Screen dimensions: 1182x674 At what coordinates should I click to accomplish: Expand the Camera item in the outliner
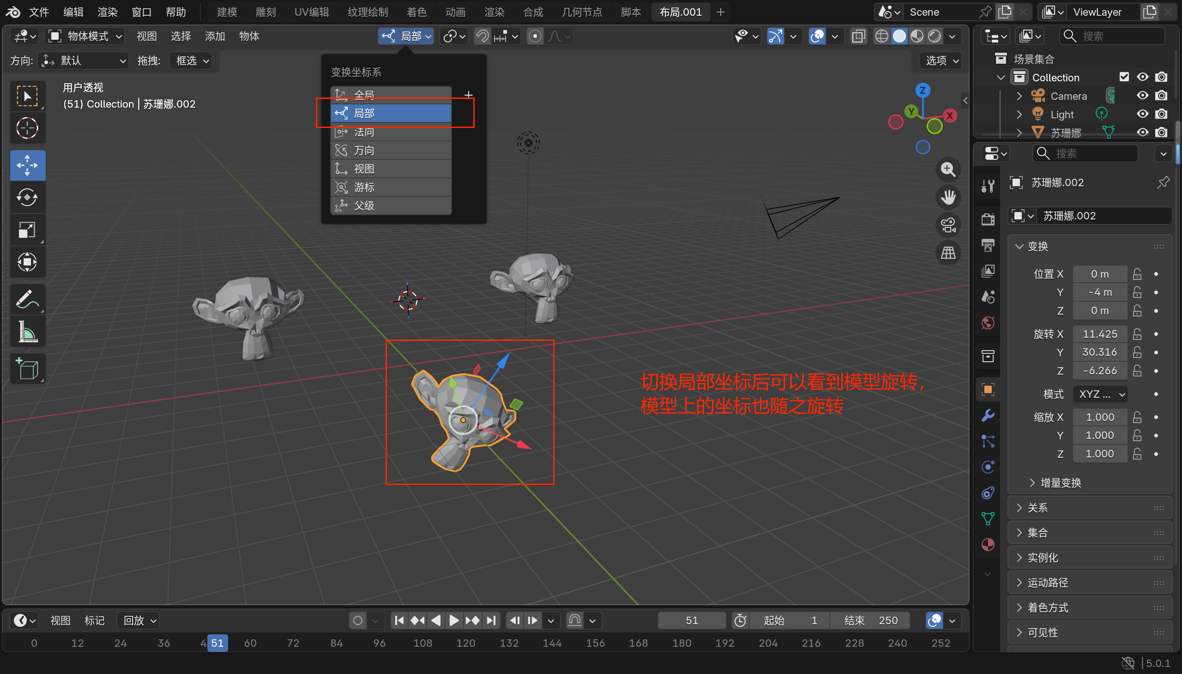[x=1019, y=96]
